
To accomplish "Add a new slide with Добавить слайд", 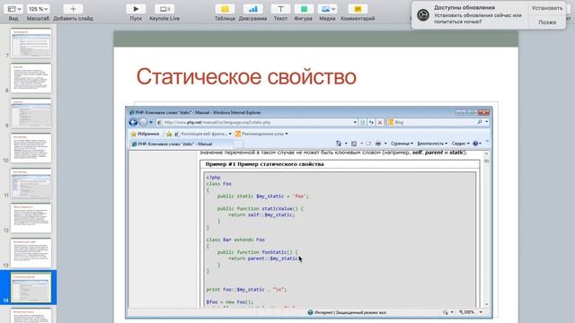I will click(73, 9).
